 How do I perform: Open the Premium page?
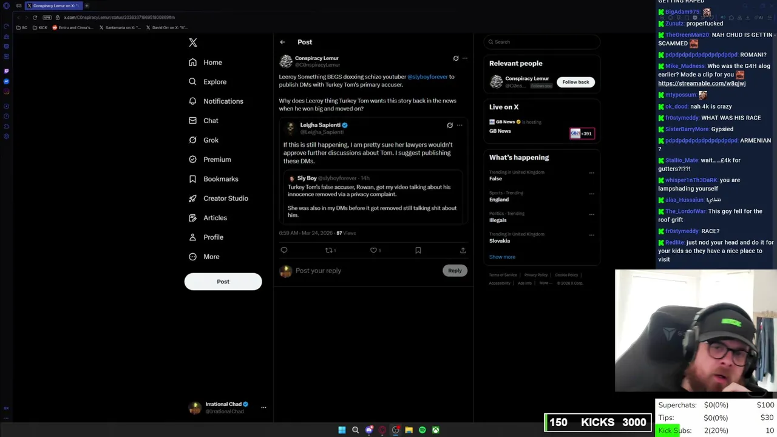209,160
